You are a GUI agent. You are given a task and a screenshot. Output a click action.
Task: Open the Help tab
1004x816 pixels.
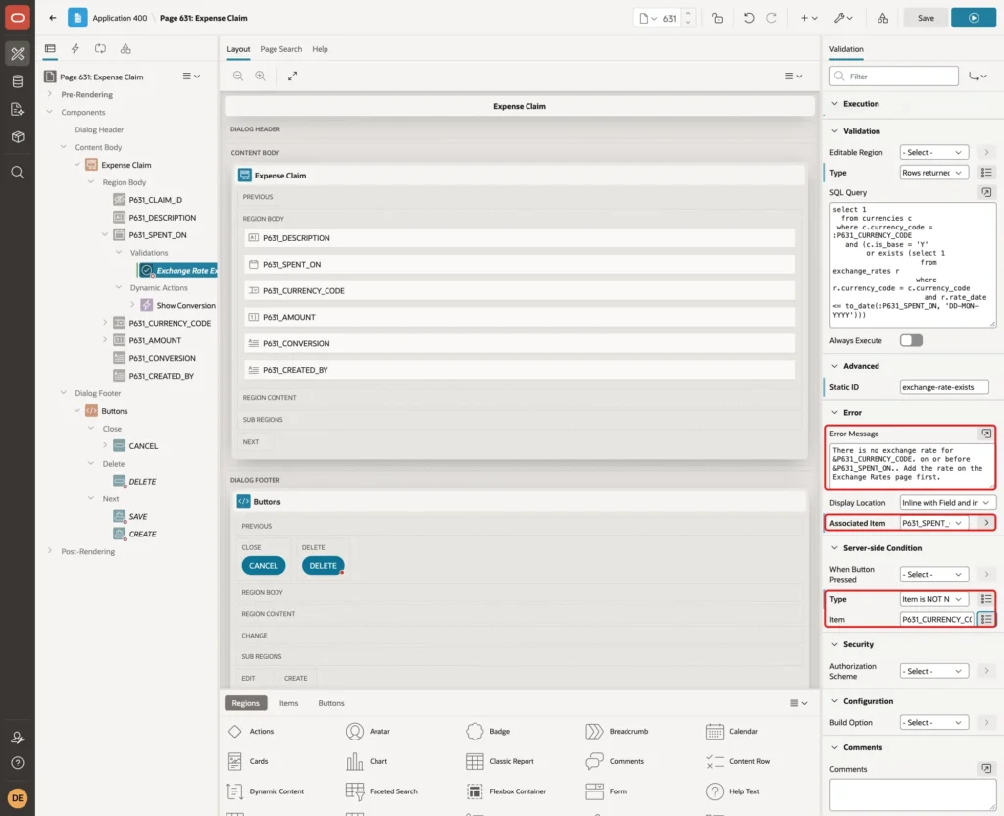point(320,49)
